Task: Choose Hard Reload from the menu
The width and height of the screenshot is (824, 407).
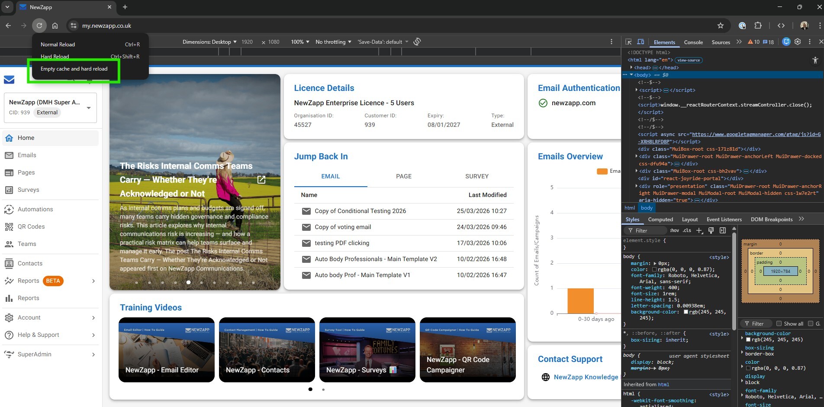Action: [90, 57]
